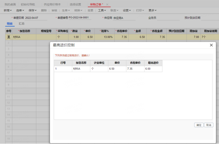
Task: Open the 新增 dropdown menu
Action: tap(8, 10)
